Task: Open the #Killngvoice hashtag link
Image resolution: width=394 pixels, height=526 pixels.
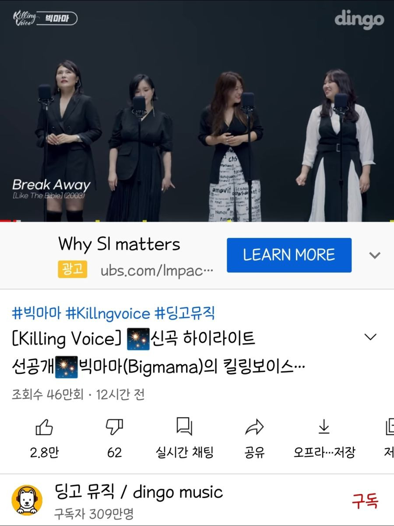Action: (x=108, y=313)
